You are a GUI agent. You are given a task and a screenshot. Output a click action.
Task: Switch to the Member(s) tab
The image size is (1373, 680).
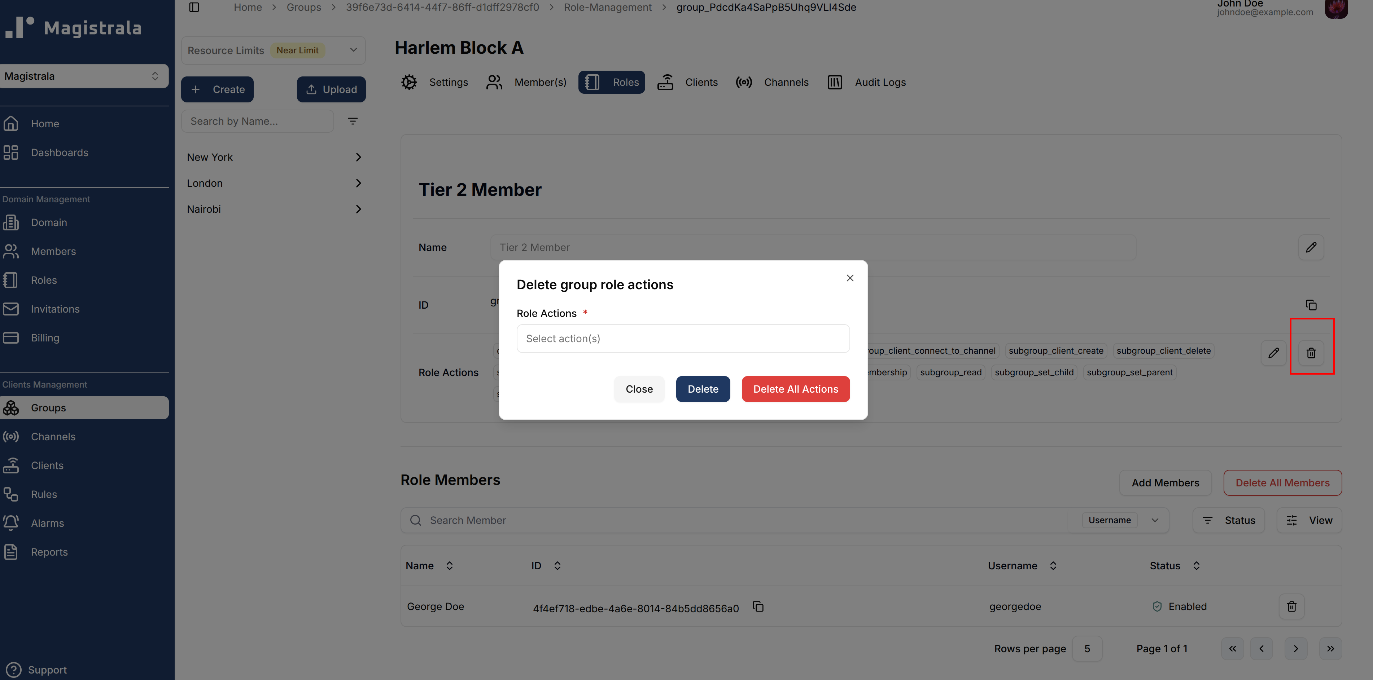coord(540,82)
